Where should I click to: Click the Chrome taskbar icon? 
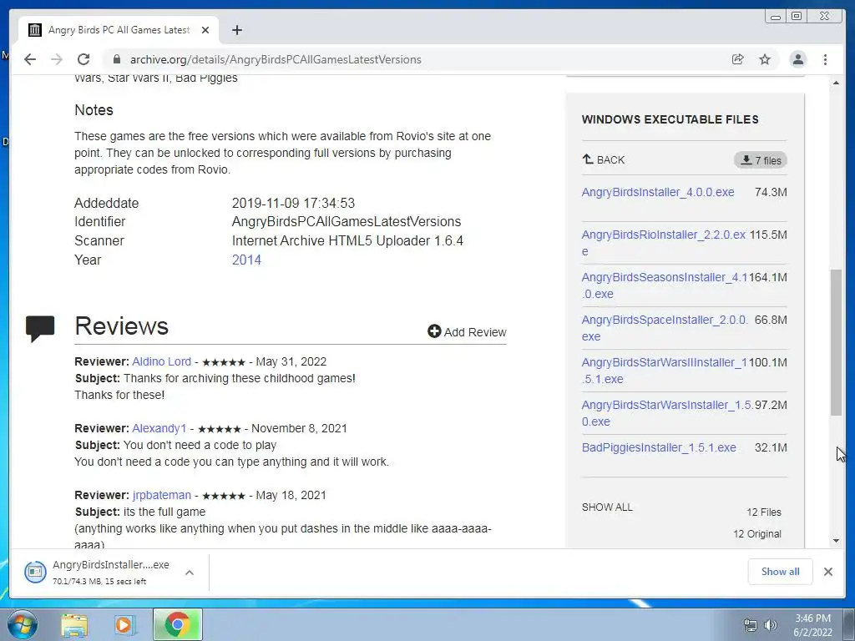pyautogui.click(x=177, y=624)
